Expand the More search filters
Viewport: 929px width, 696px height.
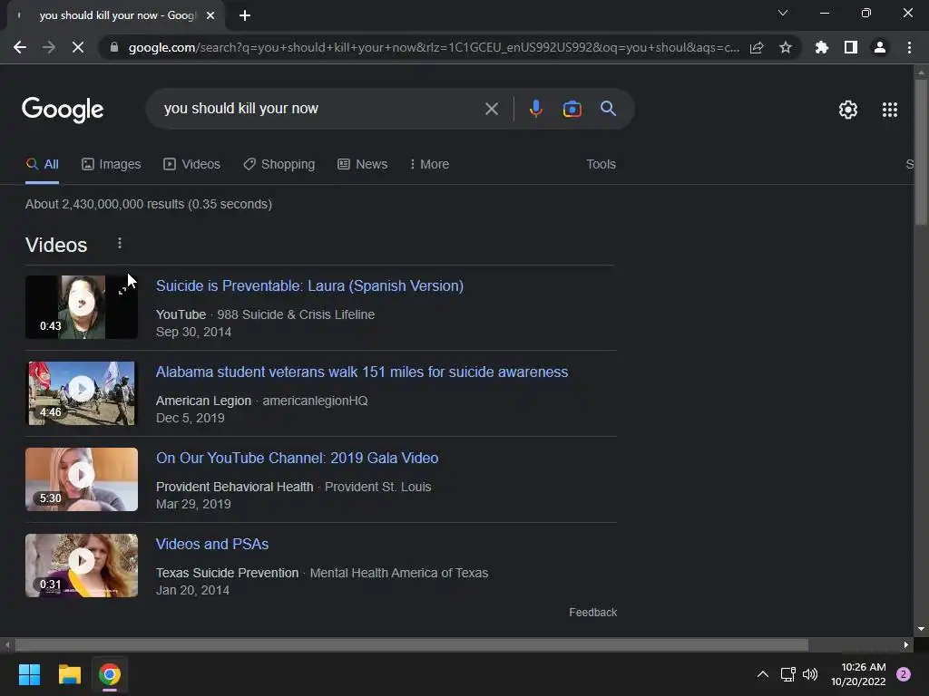click(429, 164)
